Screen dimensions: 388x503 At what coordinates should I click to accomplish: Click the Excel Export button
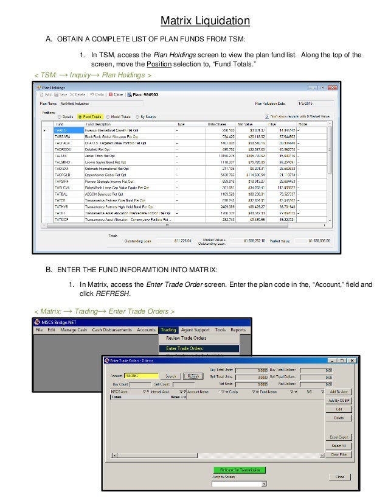(x=339, y=437)
